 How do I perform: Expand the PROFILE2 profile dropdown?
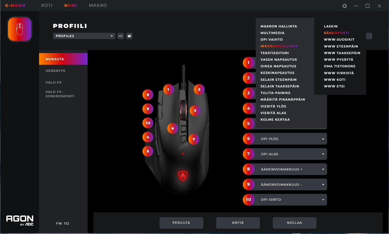84,36
